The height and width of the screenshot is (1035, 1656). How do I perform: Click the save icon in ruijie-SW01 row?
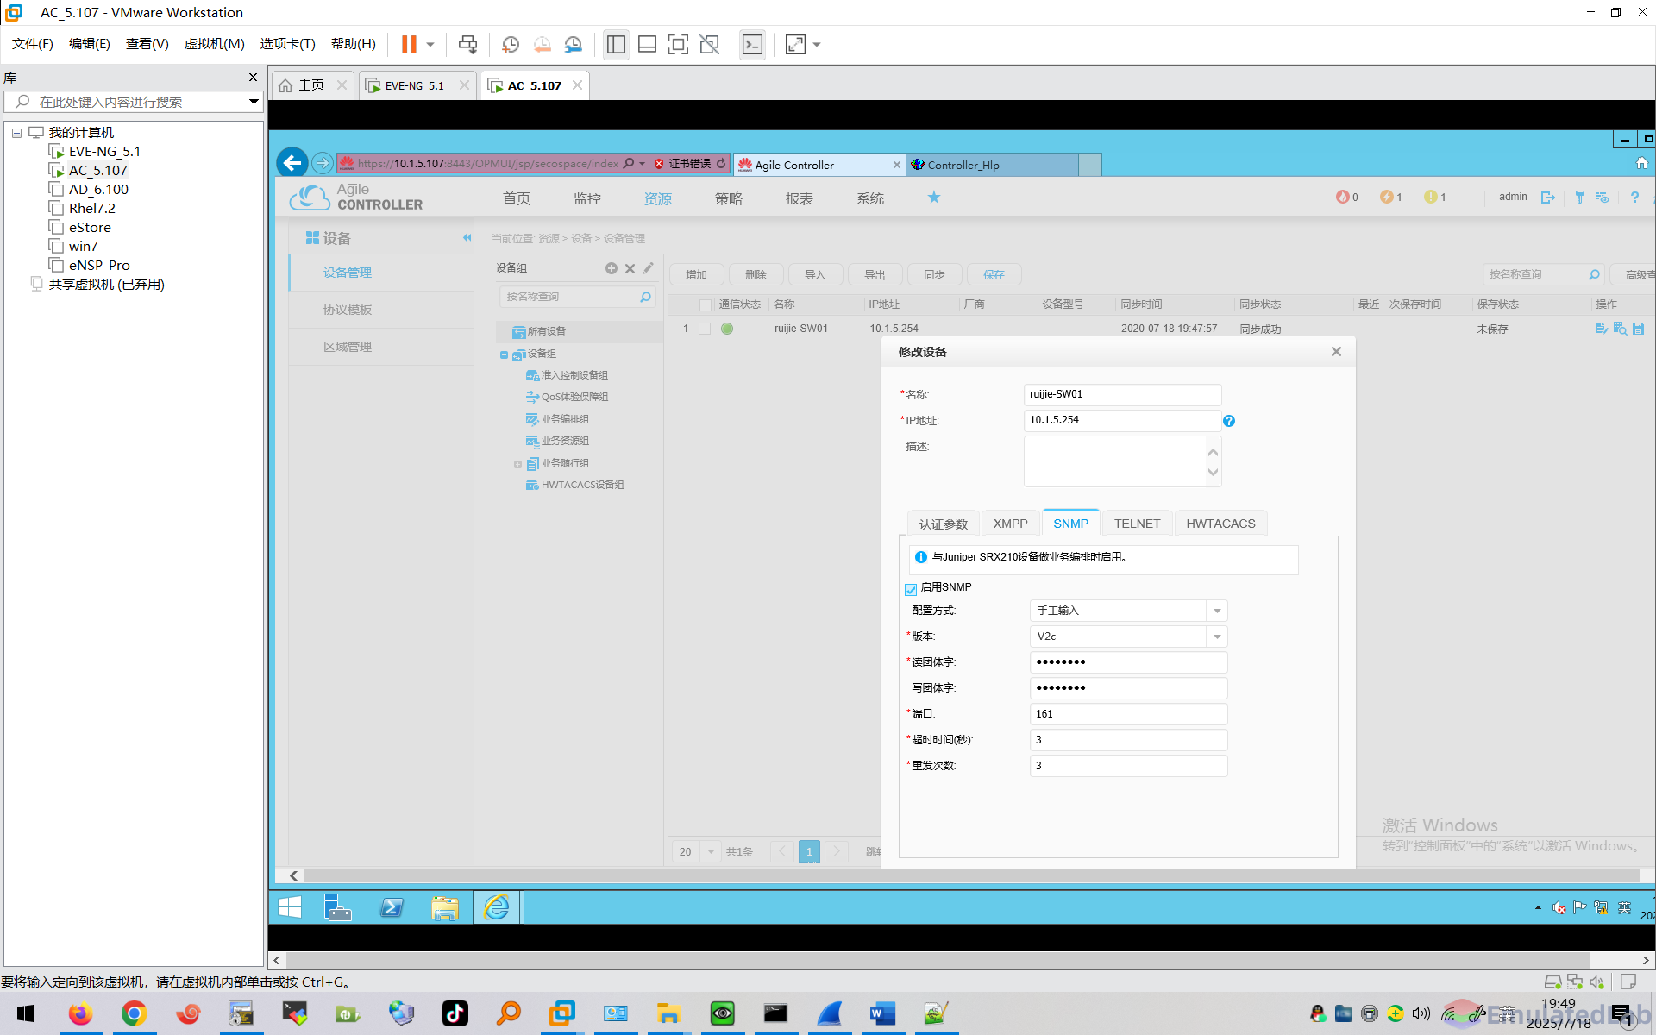(1638, 329)
